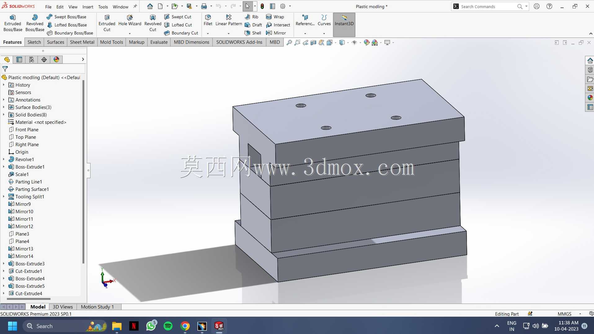Image resolution: width=594 pixels, height=334 pixels.
Task: Select the Boundary Cut tool
Action: click(x=181, y=33)
